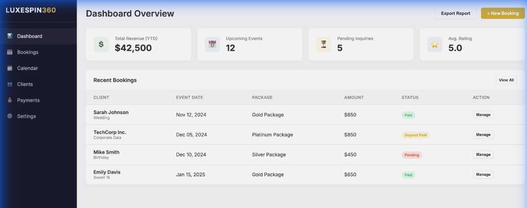Image resolution: width=527 pixels, height=208 pixels.
Task: Click the Recent Bookings heading
Action: pyautogui.click(x=115, y=80)
